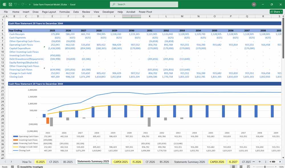Screen dimensions: 285x168
Task: Switch to Page Layout view icon
Action: 241,166
